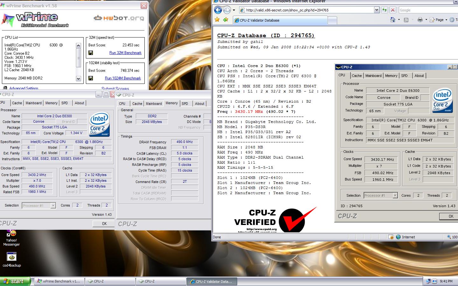
Task: Stop loading the page with red X
Action: pyautogui.click(x=392, y=10)
